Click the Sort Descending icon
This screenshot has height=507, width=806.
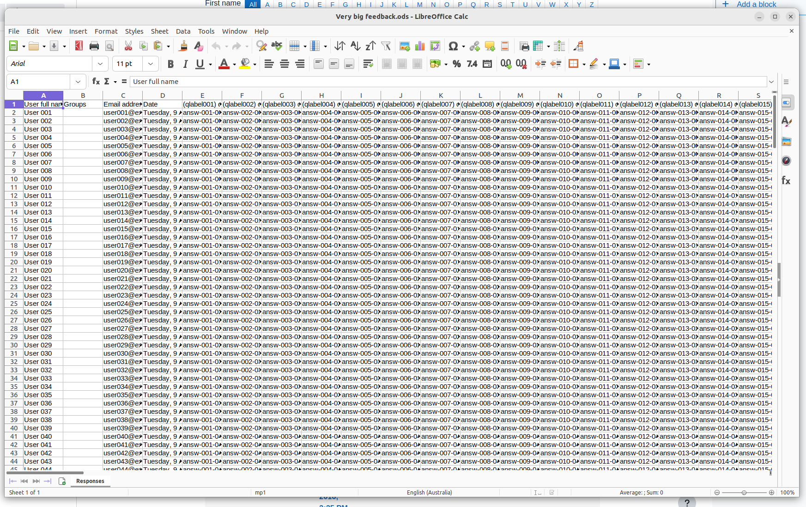pyautogui.click(x=370, y=46)
